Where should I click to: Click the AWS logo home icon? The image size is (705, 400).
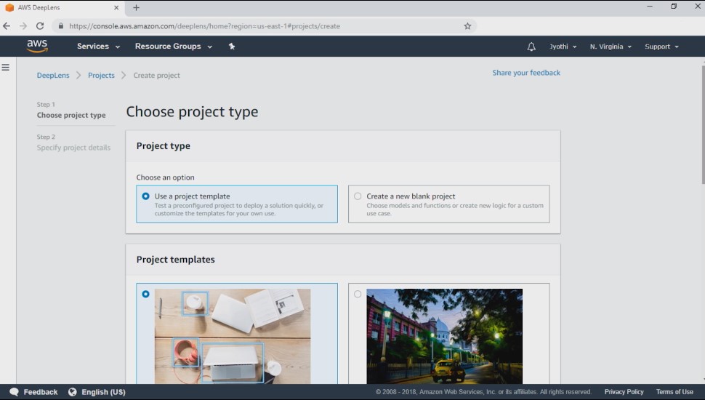[x=37, y=46]
